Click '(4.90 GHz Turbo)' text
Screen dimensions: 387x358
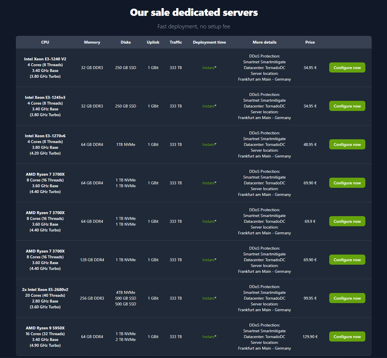(x=45, y=345)
